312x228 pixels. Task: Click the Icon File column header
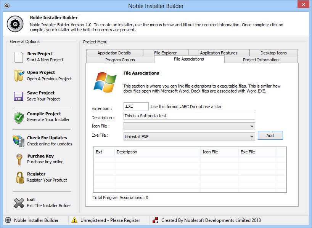pyautogui.click(x=220, y=152)
